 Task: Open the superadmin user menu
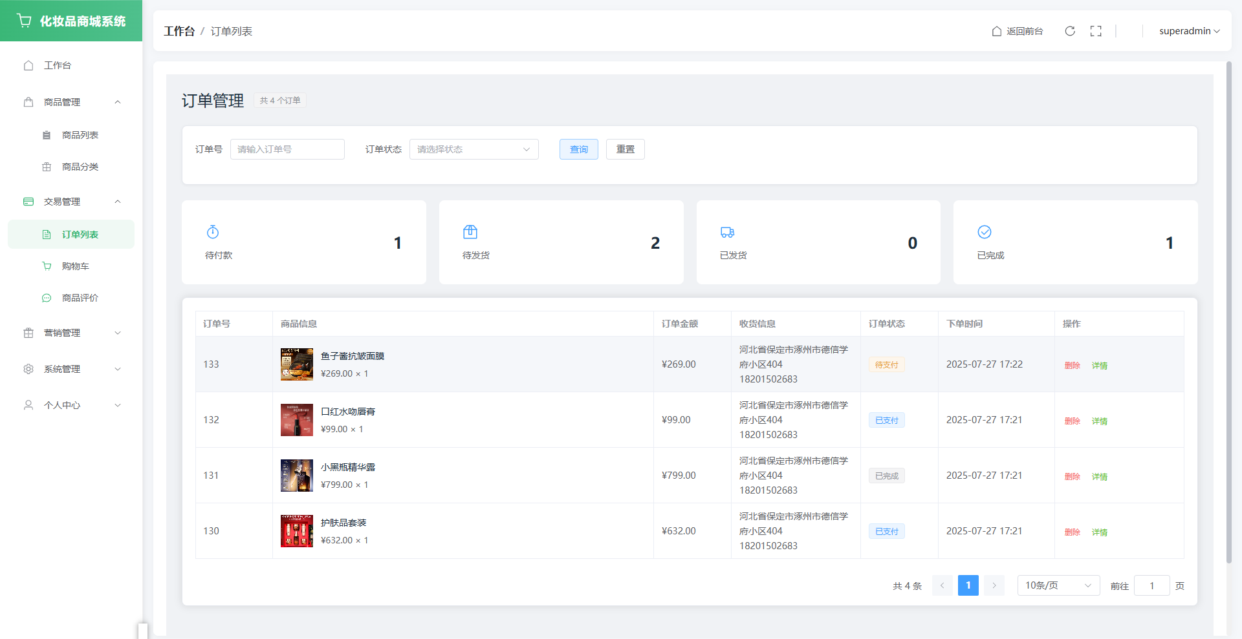tap(1189, 31)
